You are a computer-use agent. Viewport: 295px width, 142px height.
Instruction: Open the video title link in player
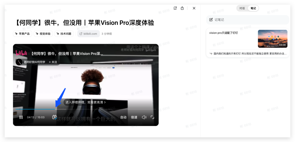click(67, 54)
